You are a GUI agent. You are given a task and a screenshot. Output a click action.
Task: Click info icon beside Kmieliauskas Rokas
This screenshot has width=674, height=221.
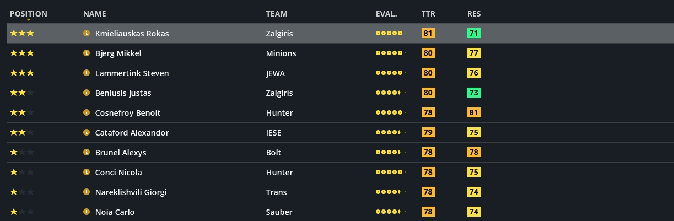click(87, 34)
